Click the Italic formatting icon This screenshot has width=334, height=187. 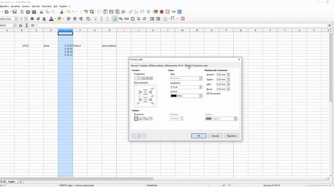tap(38, 19)
